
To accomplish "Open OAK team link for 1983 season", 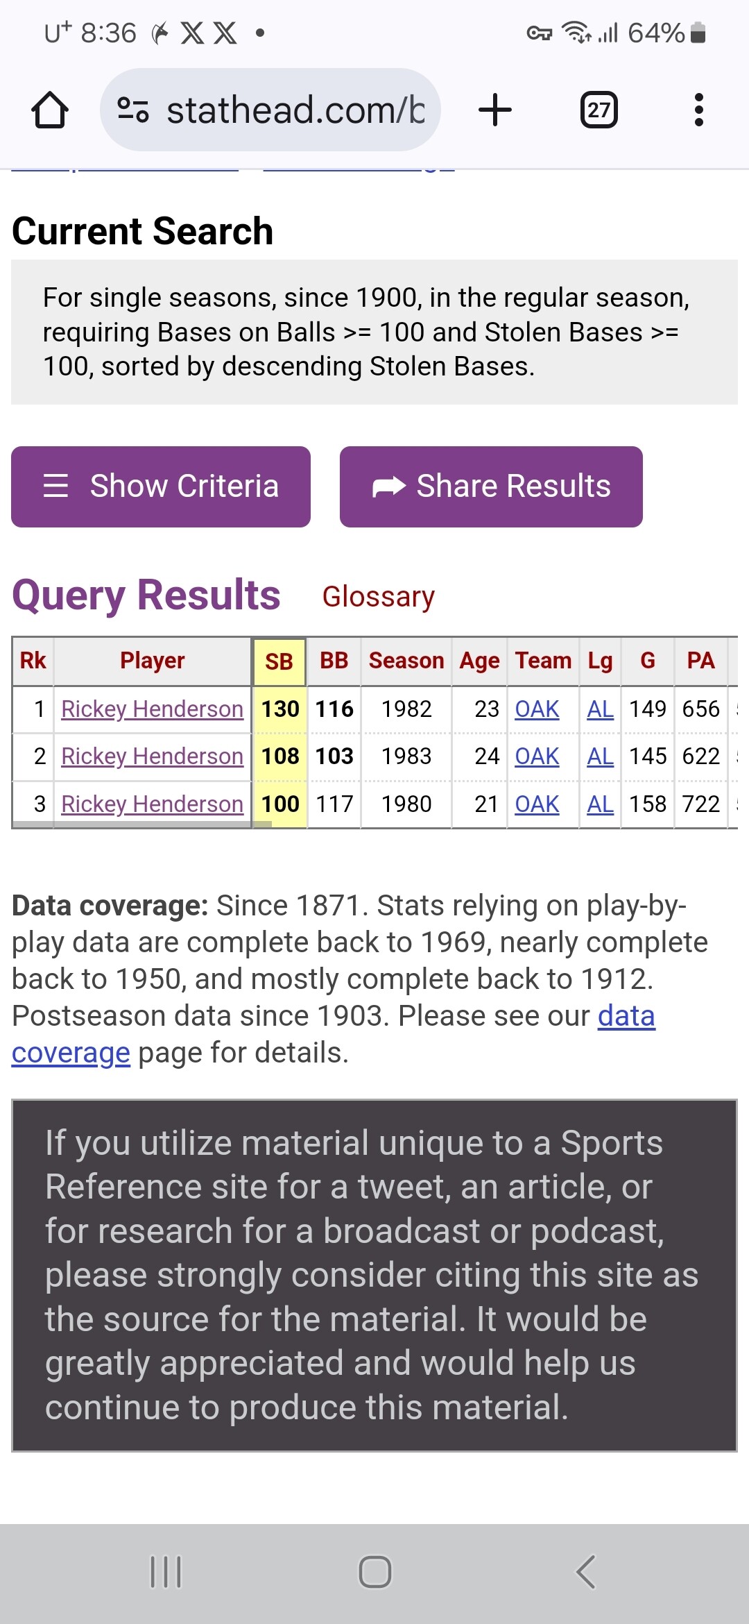I will click(x=537, y=756).
